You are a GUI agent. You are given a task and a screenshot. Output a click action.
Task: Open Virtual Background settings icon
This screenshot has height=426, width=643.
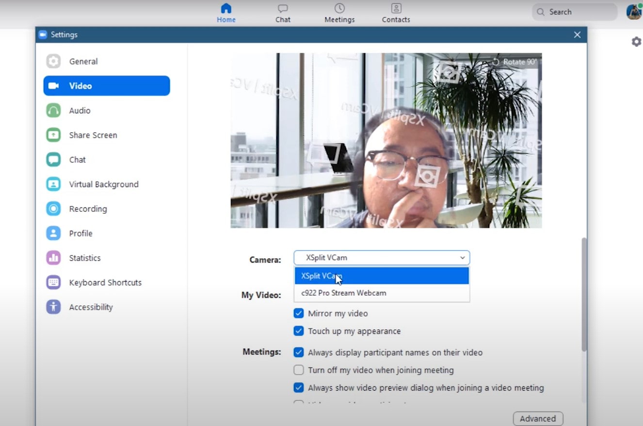click(x=53, y=184)
